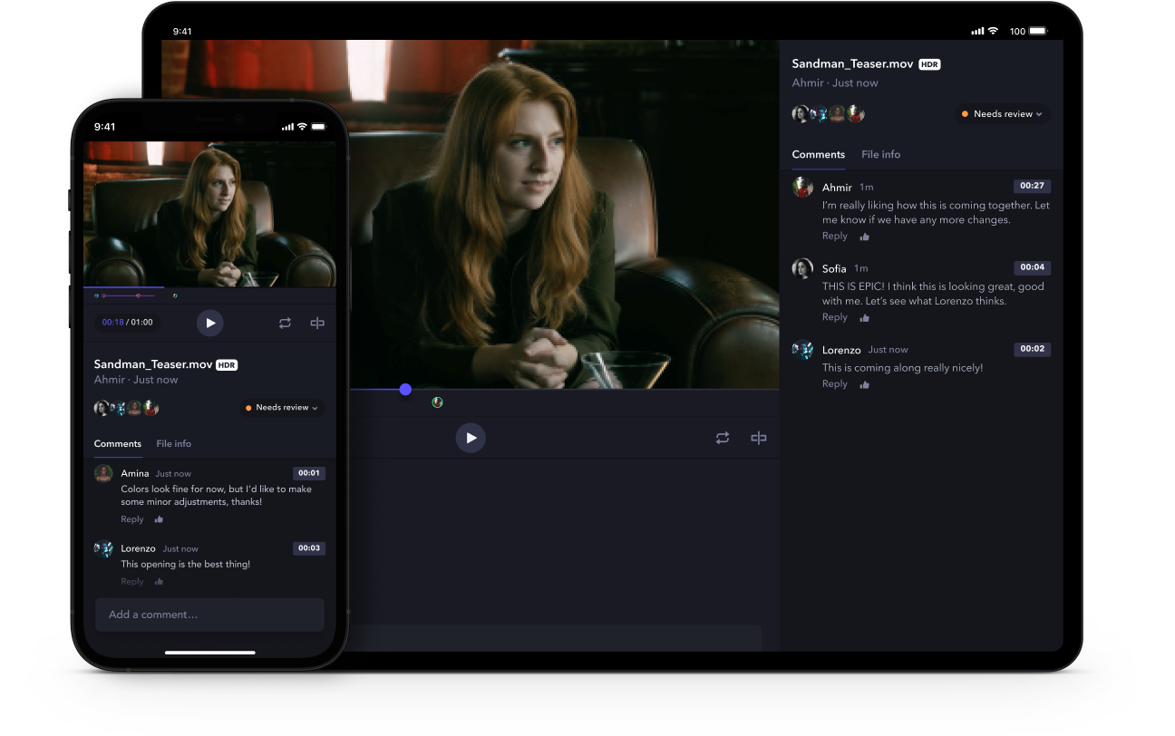Click the phone battery icon
The image size is (1175, 736).
pyautogui.click(x=317, y=127)
